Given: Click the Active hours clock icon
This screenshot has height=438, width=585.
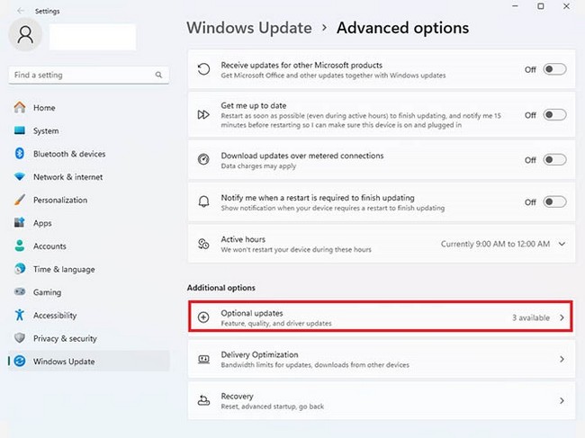Looking at the screenshot, I should [203, 244].
